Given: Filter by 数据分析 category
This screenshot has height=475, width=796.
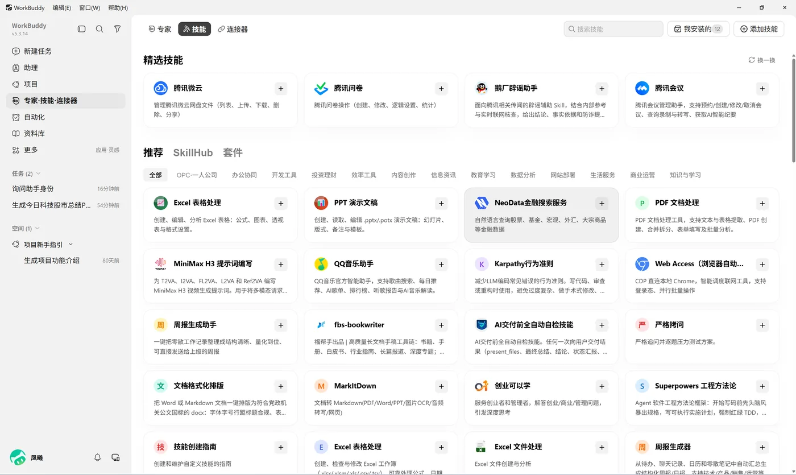Looking at the screenshot, I should pos(523,175).
